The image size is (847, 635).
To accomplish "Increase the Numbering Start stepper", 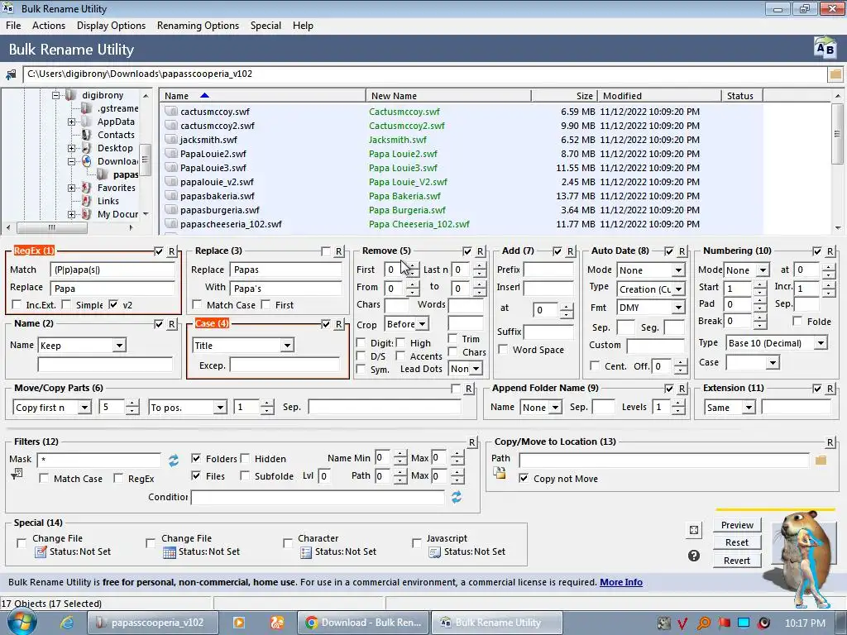I will 760,284.
